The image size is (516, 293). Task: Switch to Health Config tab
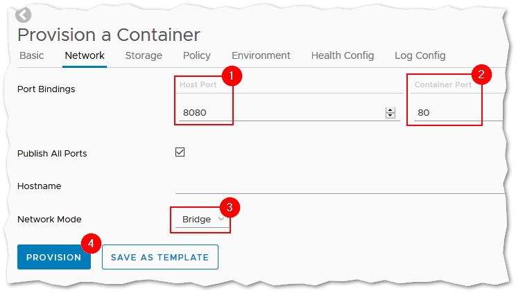343,55
